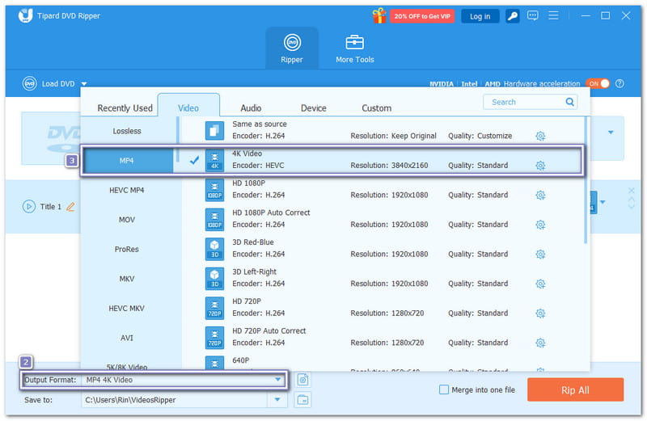Click the format Search field

(526, 102)
